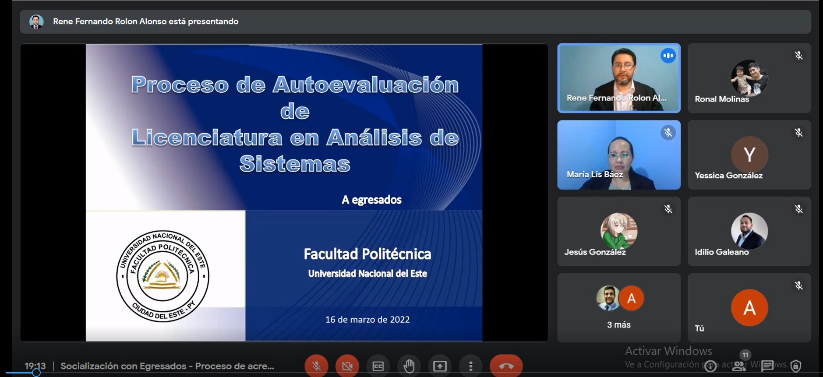823x377 pixels.
Task: Select Rene Fernando Rolon video tile
Action: click(x=619, y=78)
